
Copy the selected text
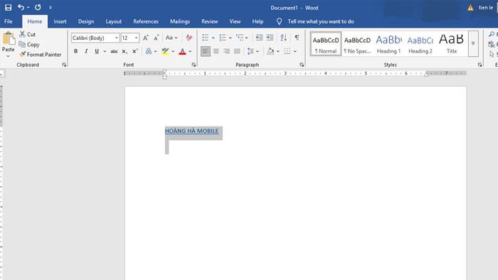tap(29, 45)
